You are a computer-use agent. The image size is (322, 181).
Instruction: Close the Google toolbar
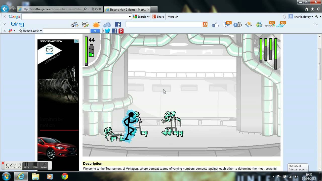click(x=5, y=17)
